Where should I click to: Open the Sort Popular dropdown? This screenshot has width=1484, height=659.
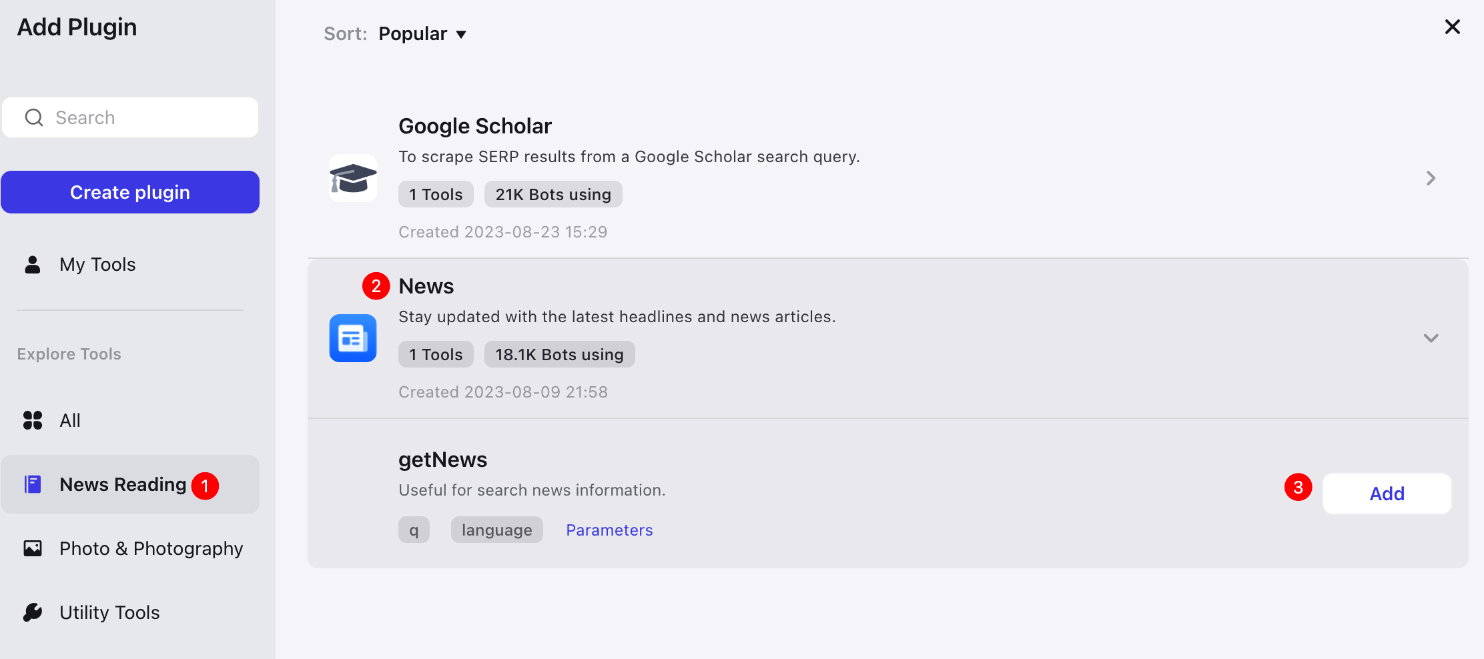(422, 34)
